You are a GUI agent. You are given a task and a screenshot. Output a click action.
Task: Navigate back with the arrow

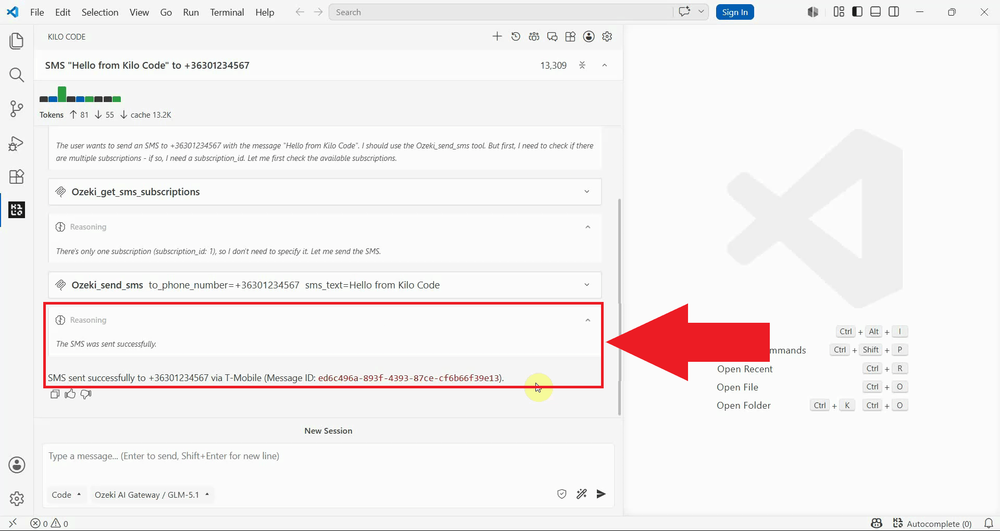pyautogui.click(x=299, y=12)
